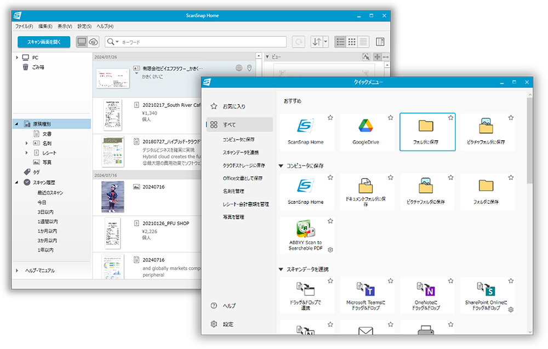Click the ドキュメントフォルダに保存 tile
This screenshot has width=548, height=349.
click(366, 192)
